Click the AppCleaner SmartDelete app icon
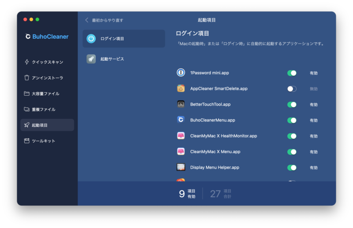 point(181,88)
